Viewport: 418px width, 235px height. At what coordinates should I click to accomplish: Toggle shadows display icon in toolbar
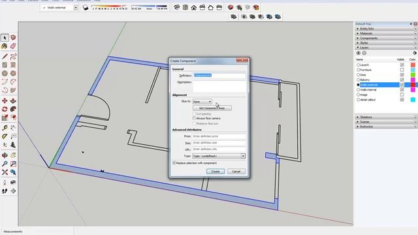[x=86, y=7]
